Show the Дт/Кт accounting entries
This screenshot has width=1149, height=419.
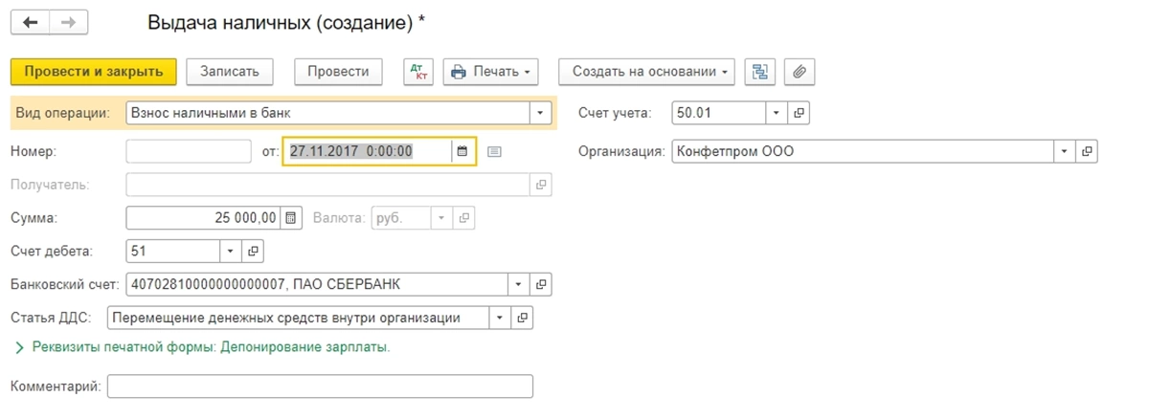point(417,72)
